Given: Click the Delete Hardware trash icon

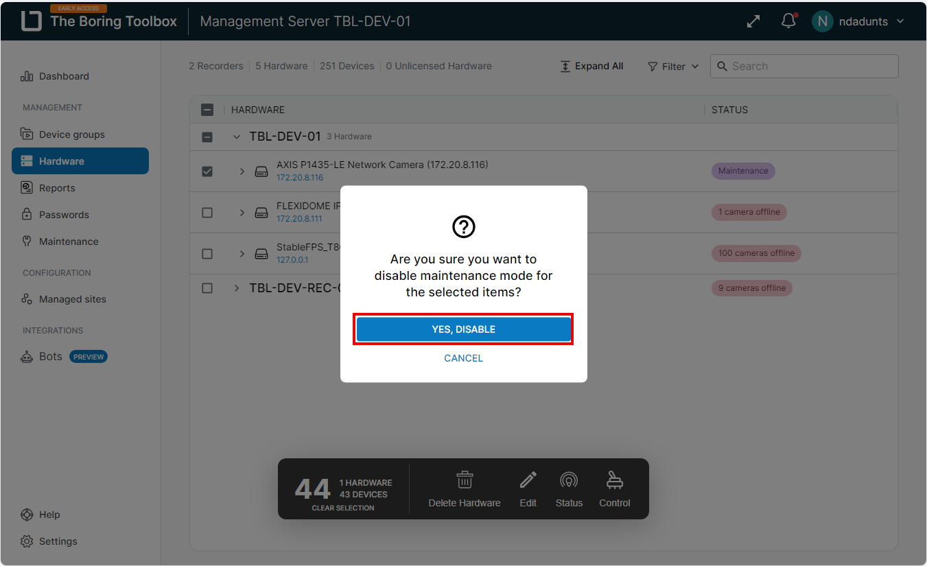Looking at the screenshot, I should click(465, 480).
